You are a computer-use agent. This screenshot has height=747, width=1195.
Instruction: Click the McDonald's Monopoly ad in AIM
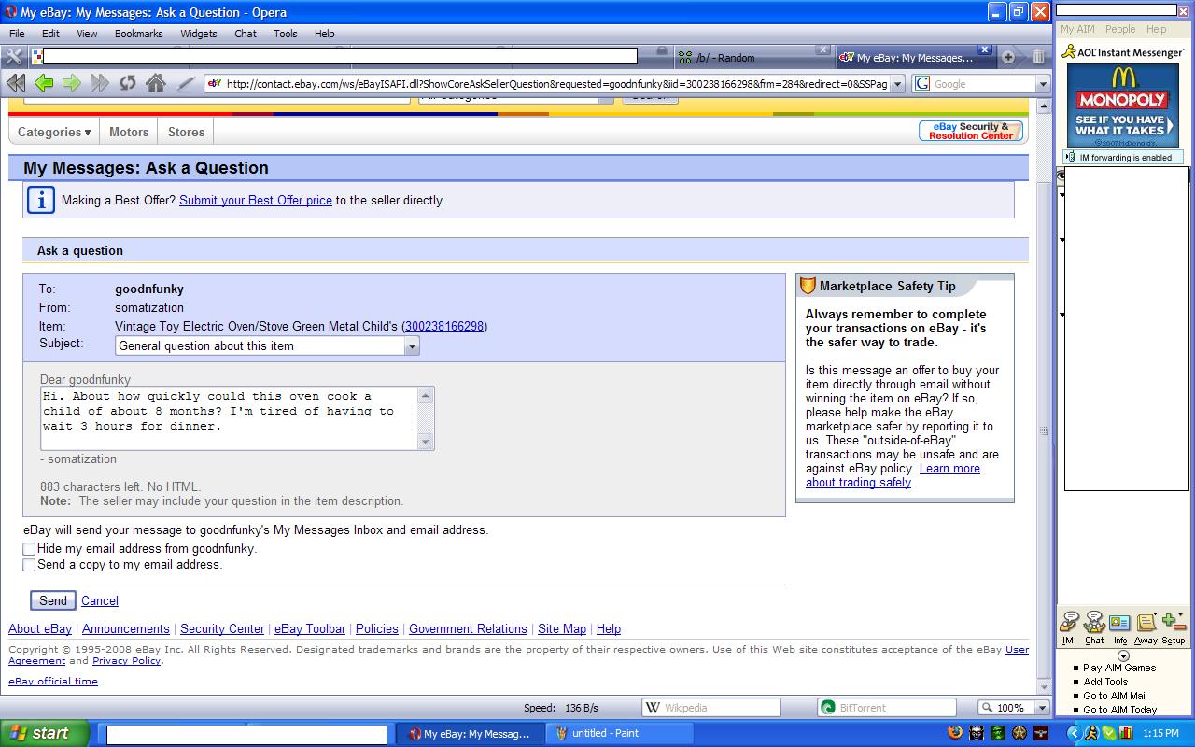1123,106
